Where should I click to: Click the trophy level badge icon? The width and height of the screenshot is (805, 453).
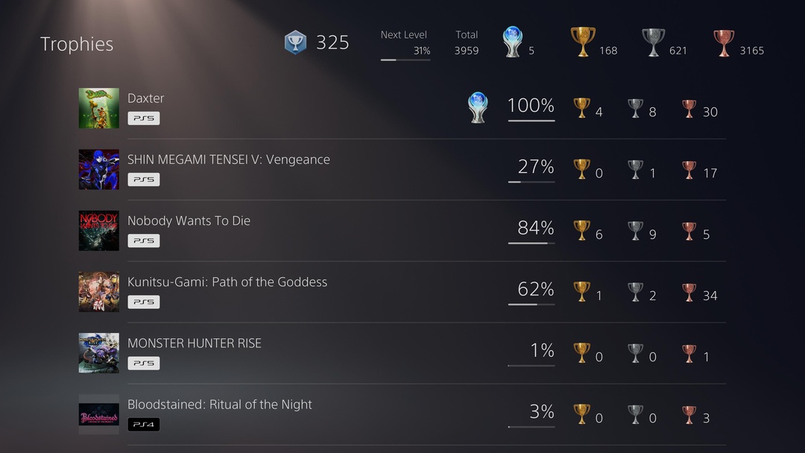click(x=296, y=42)
